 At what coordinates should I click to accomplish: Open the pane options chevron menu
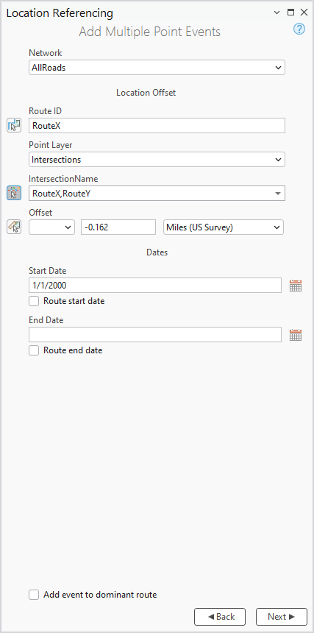tap(276, 13)
